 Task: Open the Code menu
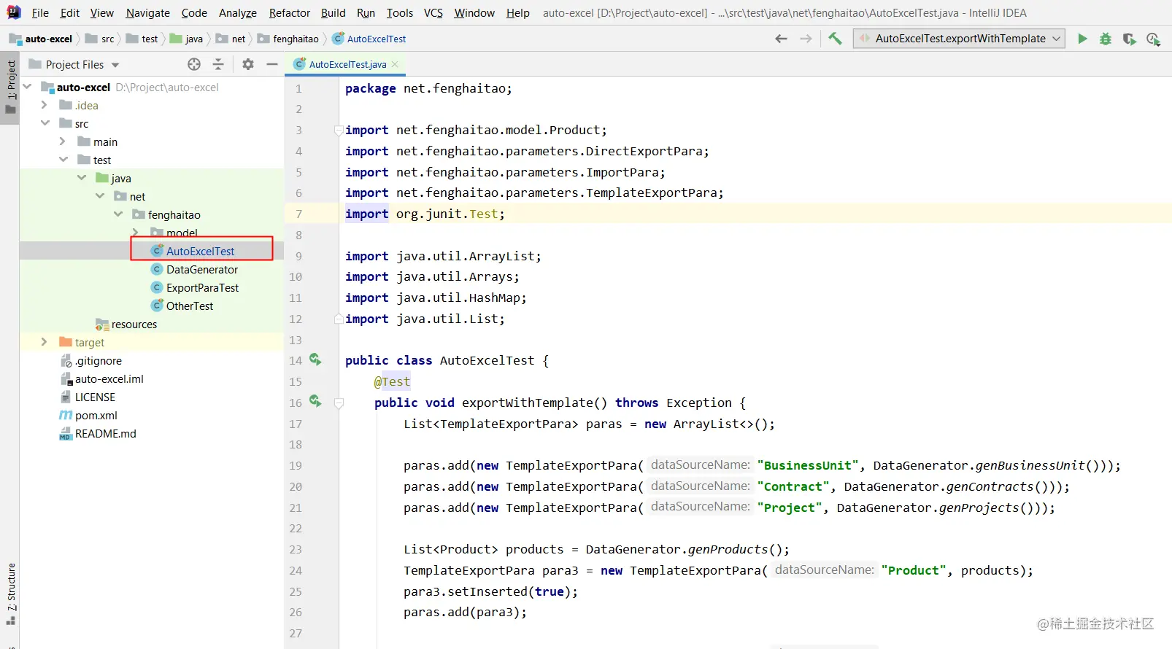194,12
